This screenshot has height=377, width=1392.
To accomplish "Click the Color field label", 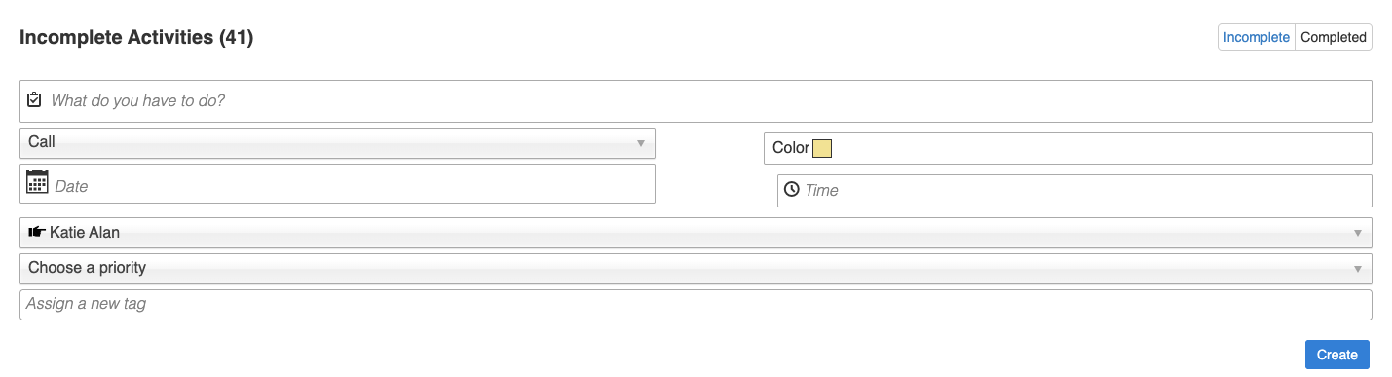I will (x=791, y=148).
